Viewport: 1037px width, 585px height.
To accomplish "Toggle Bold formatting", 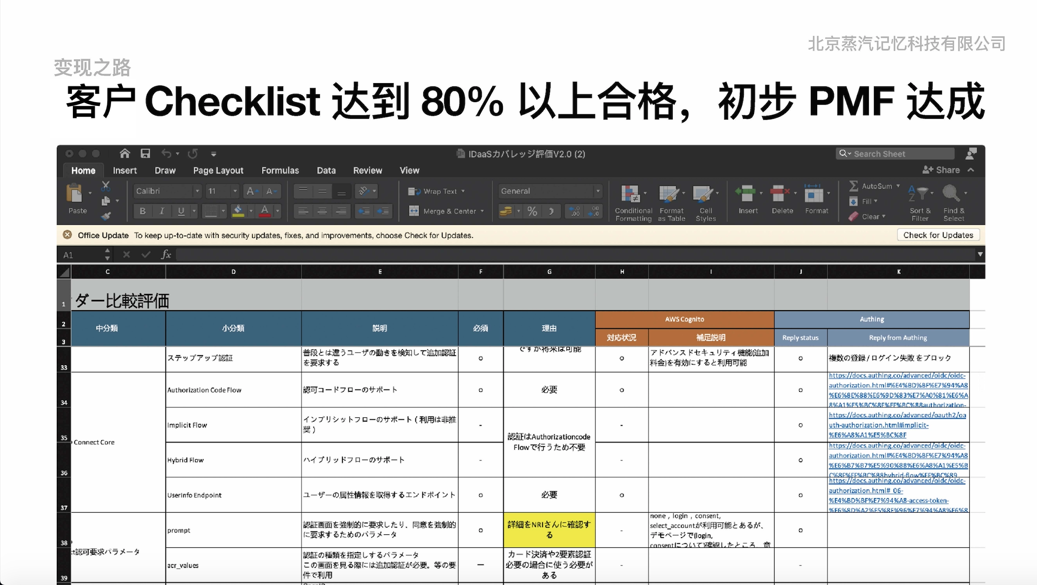I will click(143, 211).
